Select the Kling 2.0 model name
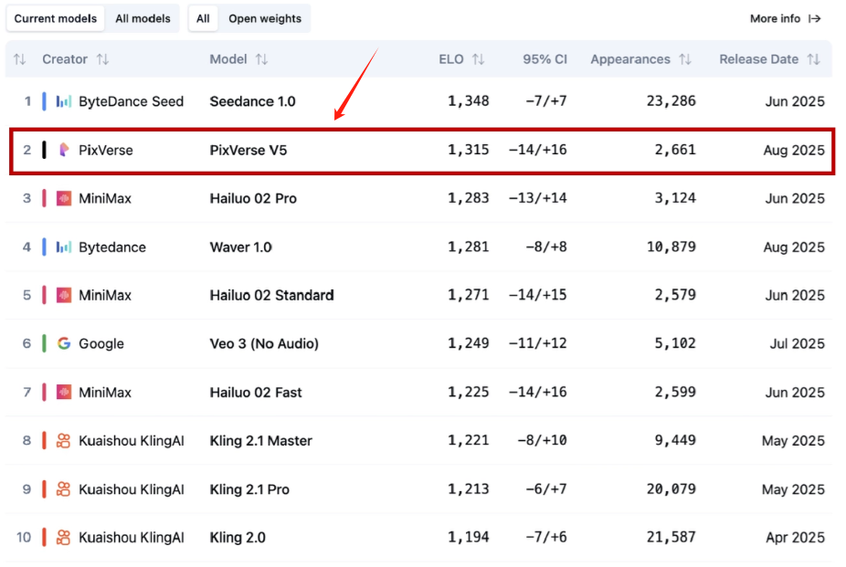Viewport: 846px width, 567px height. tap(238, 538)
